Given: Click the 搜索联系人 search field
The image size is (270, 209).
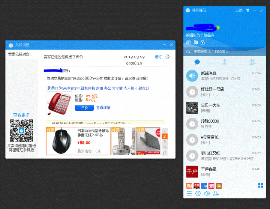Looking at the screenshot, I should (x=225, y=52).
